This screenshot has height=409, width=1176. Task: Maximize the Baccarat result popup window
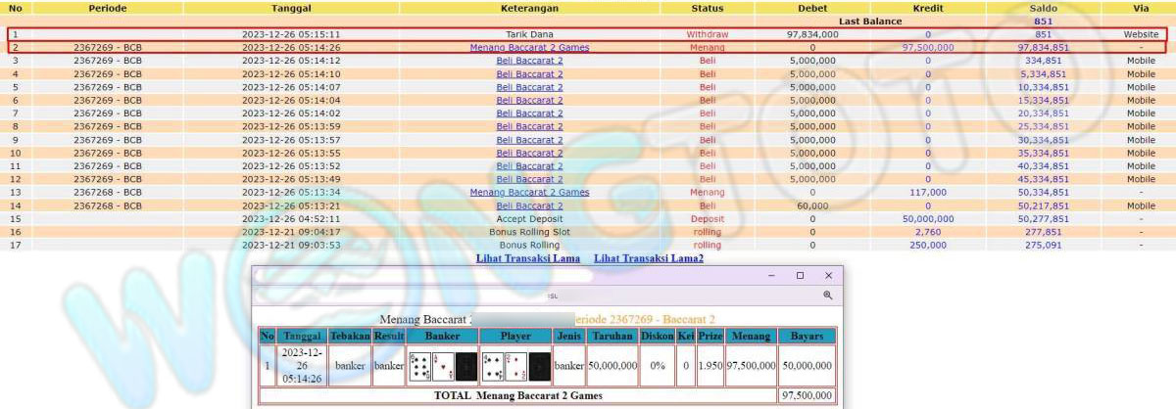point(800,276)
